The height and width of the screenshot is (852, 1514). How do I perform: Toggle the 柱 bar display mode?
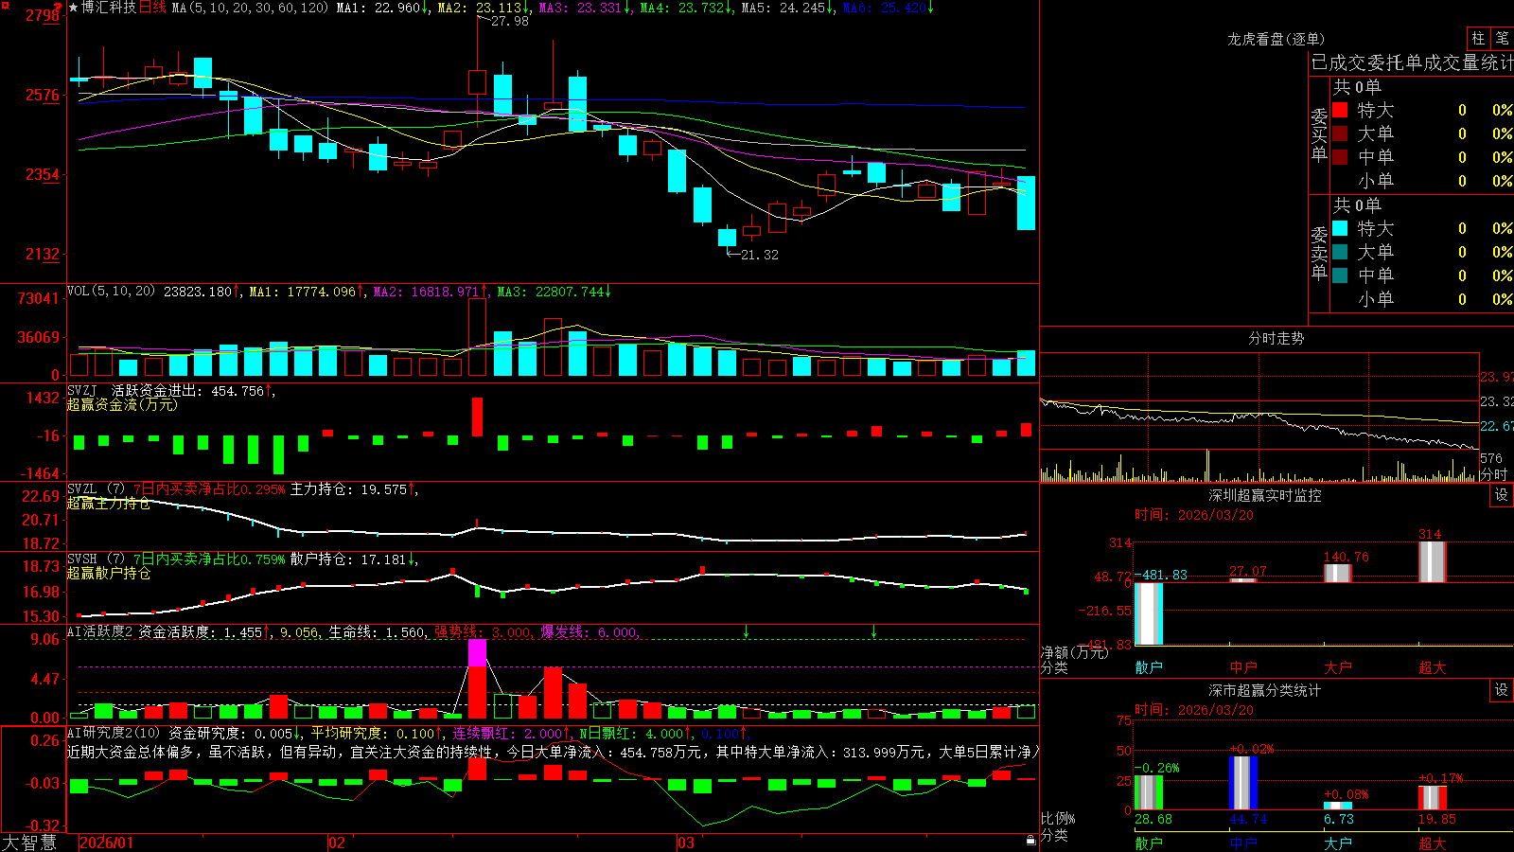[x=1478, y=38]
